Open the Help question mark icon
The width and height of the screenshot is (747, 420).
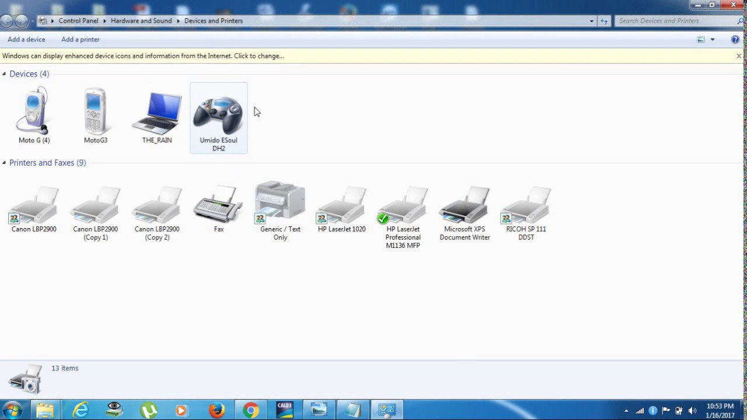(735, 40)
